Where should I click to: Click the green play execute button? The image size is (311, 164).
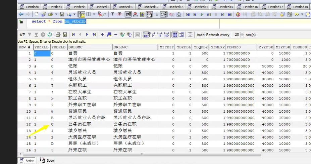202,14
